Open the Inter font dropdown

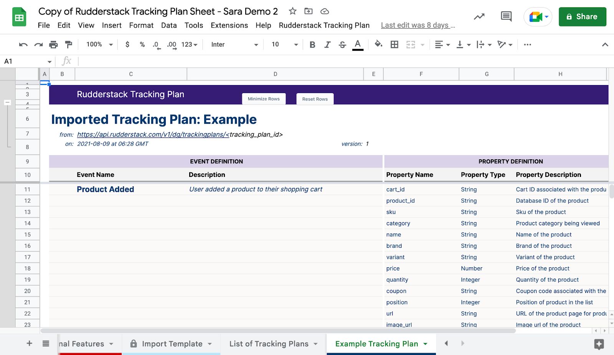coord(234,44)
